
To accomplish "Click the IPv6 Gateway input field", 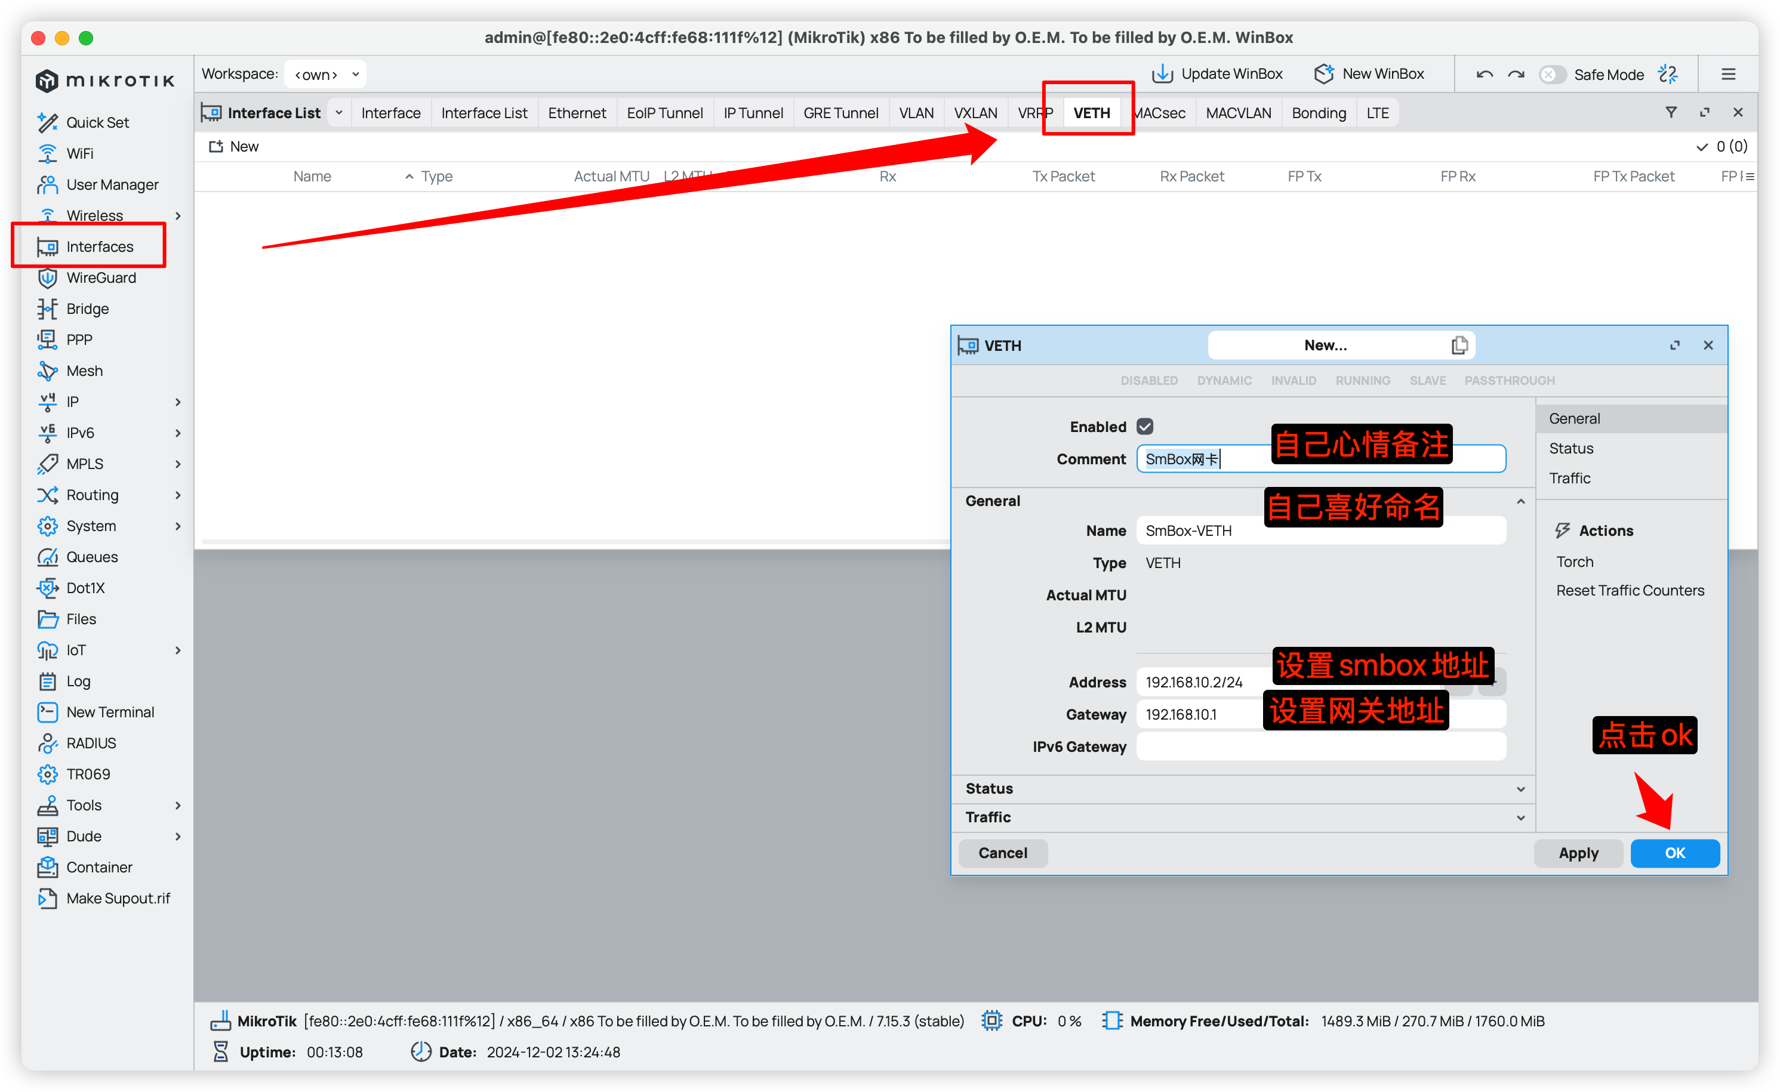I will click(1320, 746).
